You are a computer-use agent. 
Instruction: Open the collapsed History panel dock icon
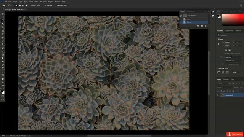coord(213,12)
